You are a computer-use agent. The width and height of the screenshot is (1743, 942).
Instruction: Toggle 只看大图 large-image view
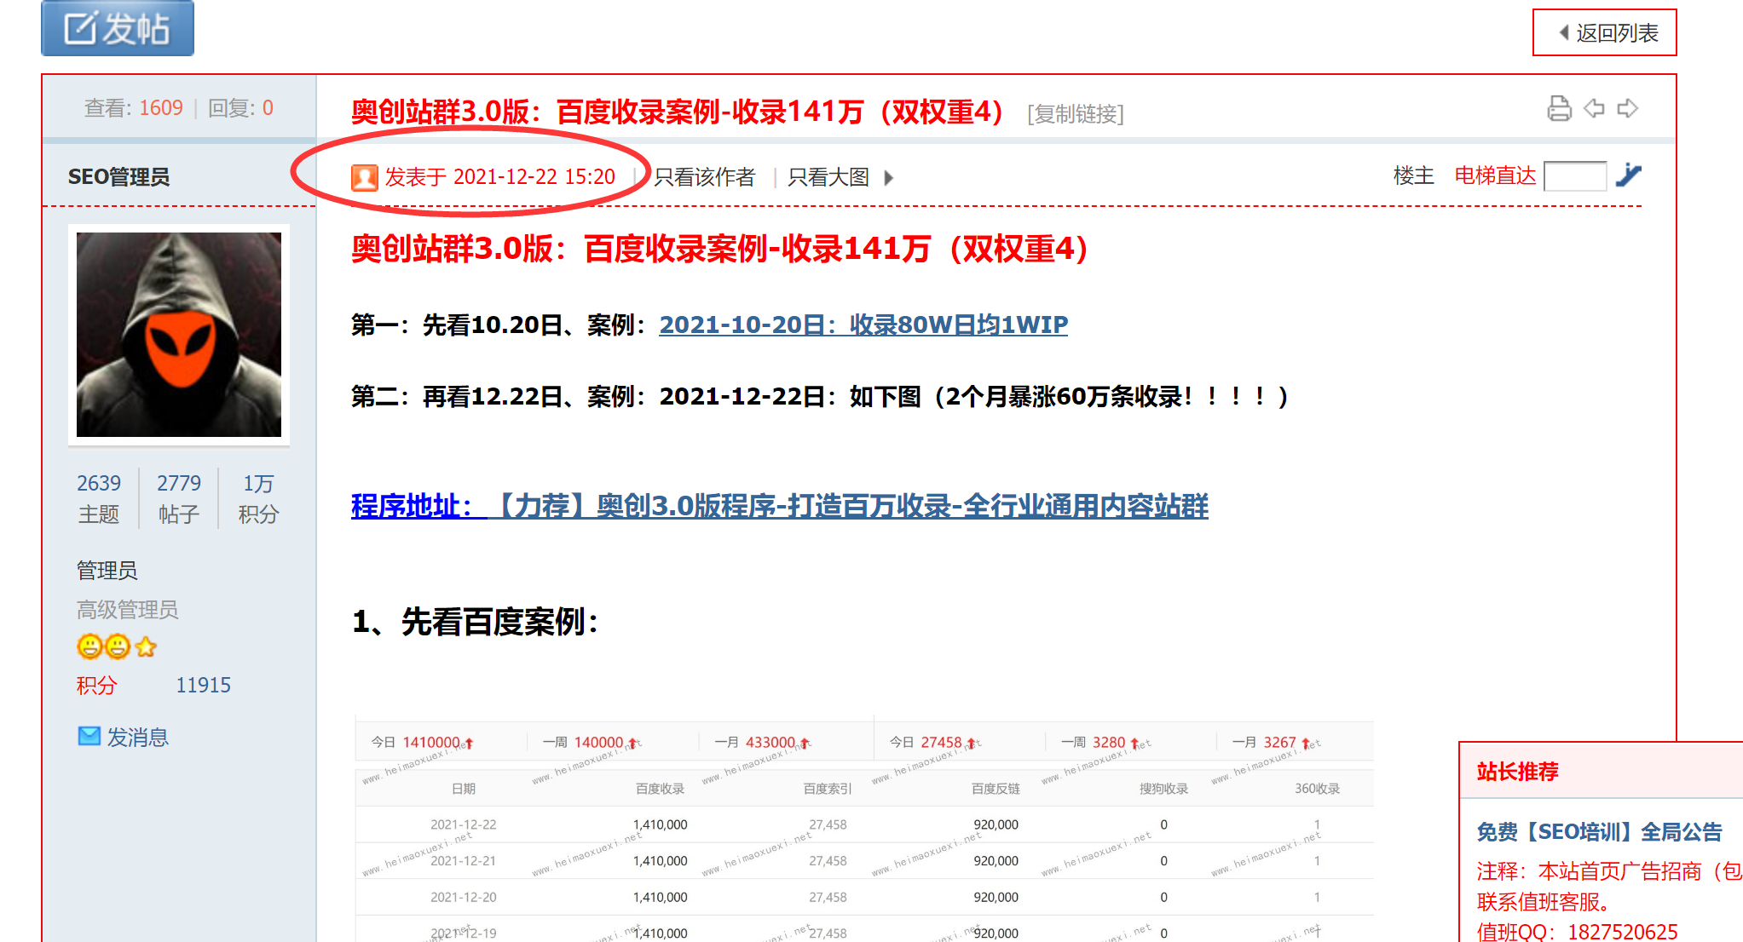pos(825,177)
